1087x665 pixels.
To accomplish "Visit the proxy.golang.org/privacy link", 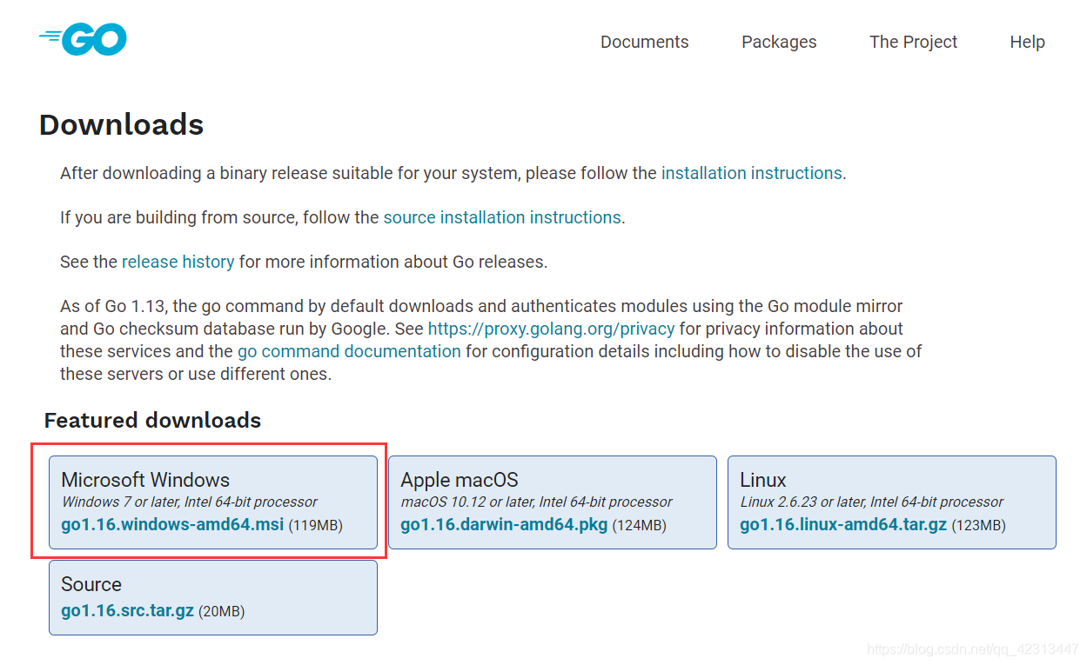I will tap(551, 329).
